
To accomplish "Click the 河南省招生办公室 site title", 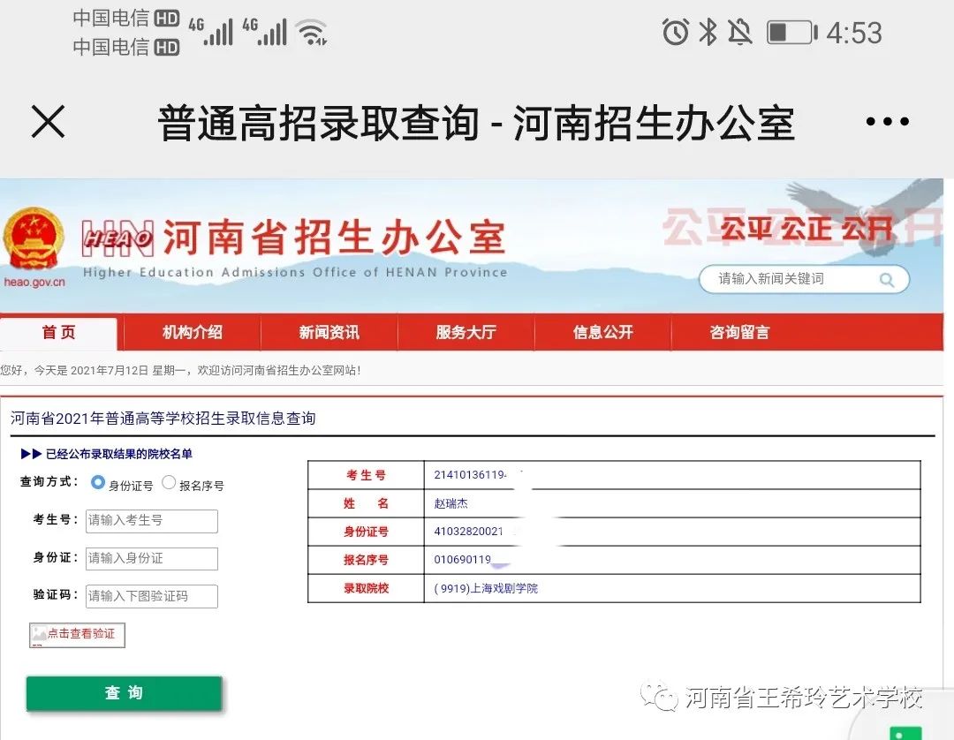I will pos(334,238).
